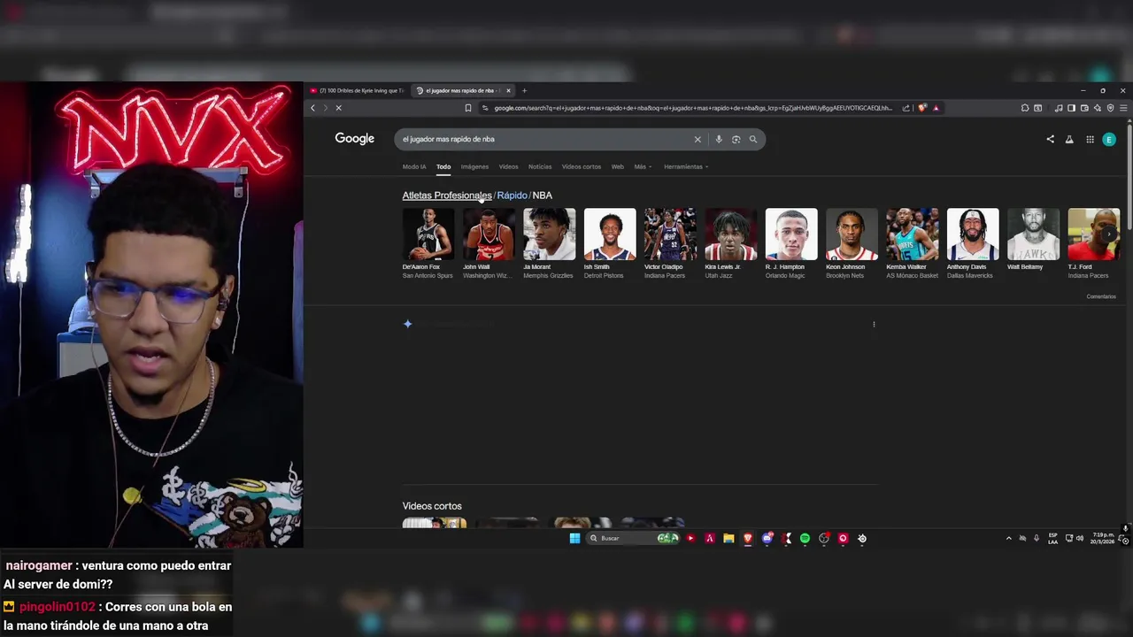Stop loading the page with X button
This screenshot has height=637, width=1133.
point(338,108)
